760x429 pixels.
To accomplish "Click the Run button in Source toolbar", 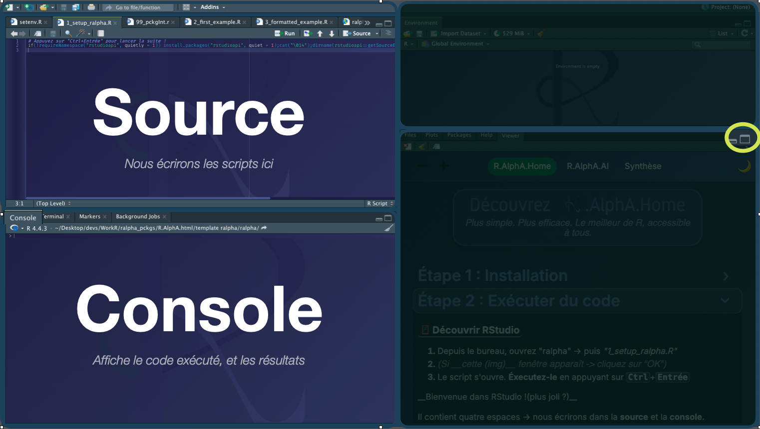I will pos(285,33).
